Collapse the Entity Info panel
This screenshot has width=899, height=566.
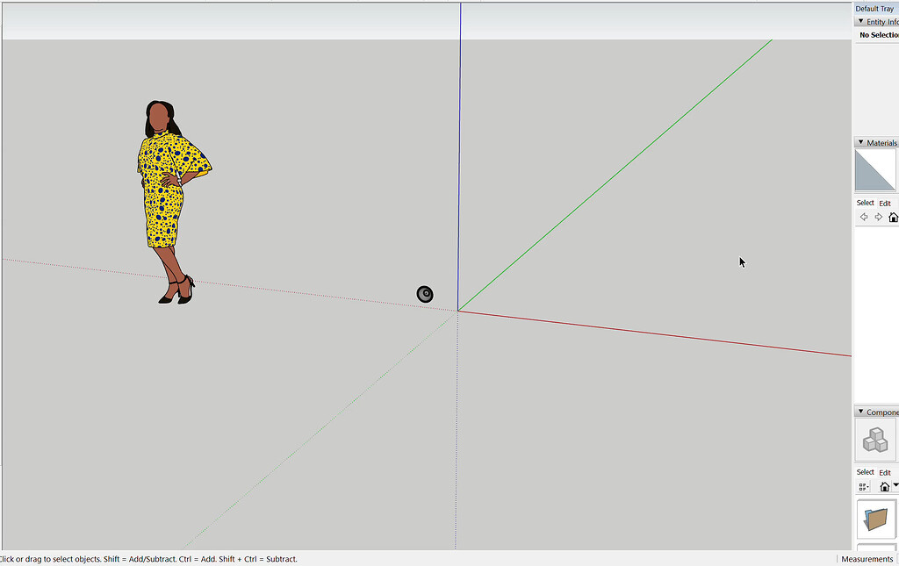(861, 22)
